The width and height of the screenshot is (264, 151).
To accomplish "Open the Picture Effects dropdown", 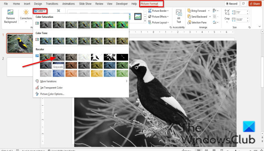I will tap(158, 17).
